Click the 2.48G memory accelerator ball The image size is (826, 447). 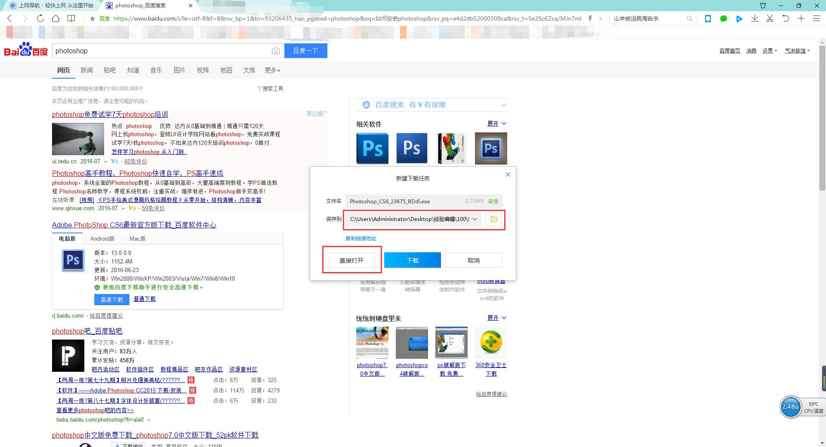click(790, 407)
